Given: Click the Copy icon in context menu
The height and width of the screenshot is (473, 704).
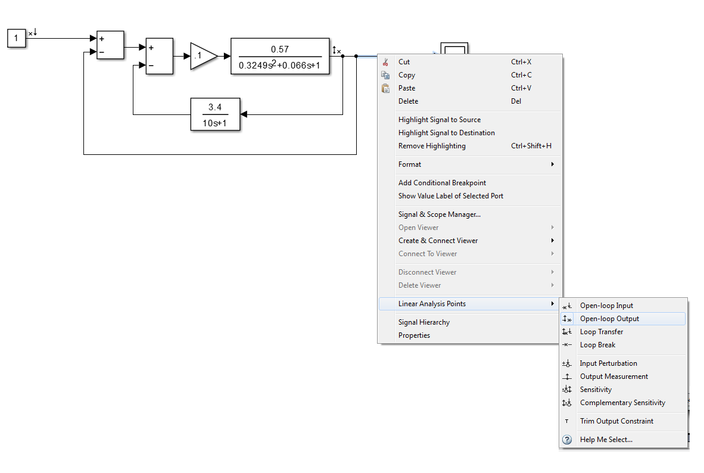Looking at the screenshot, I should click(x=385, y=75).
